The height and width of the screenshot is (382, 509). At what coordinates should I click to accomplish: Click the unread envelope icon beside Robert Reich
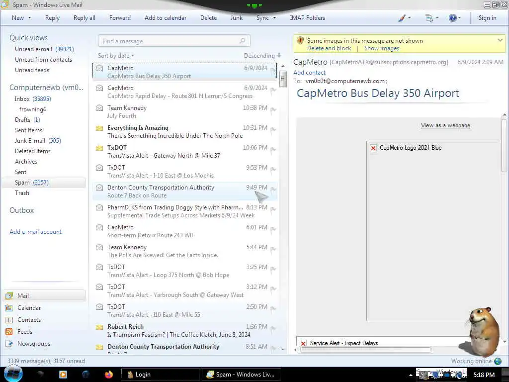point(99,327)
